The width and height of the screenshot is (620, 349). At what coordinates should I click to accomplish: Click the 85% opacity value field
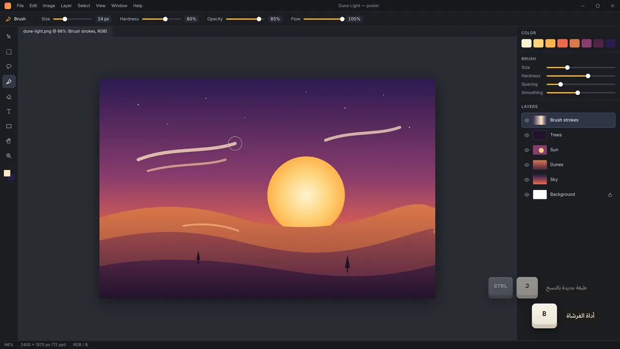coord(275,19)
